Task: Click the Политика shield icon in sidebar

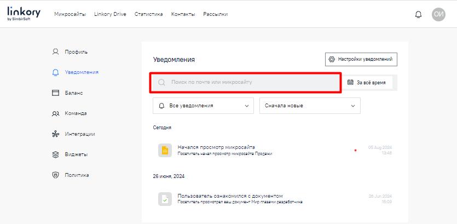Action: click(x=55, y=175)
